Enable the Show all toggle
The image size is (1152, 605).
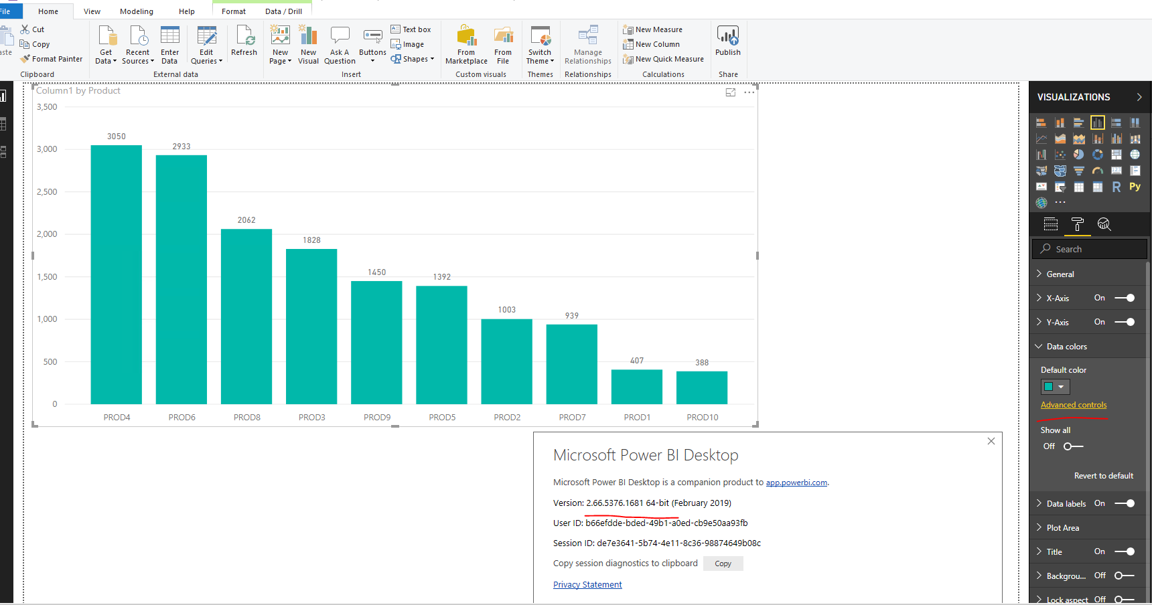(x=1074, y=446)
